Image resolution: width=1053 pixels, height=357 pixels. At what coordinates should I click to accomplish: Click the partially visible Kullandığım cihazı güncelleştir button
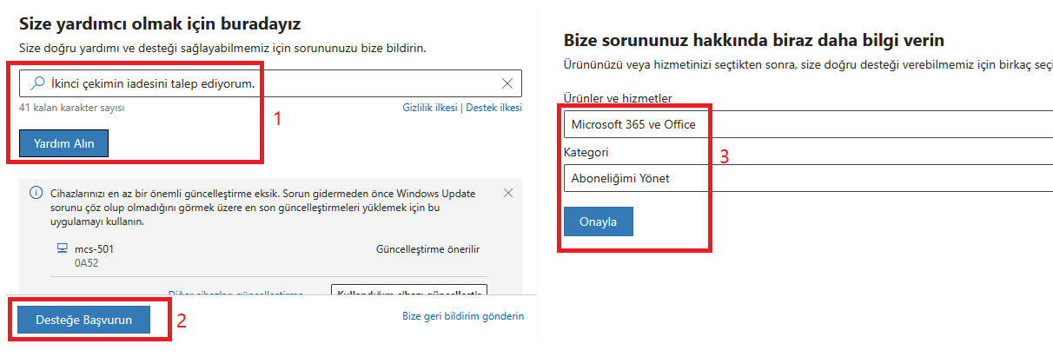(x=409, y=291)
